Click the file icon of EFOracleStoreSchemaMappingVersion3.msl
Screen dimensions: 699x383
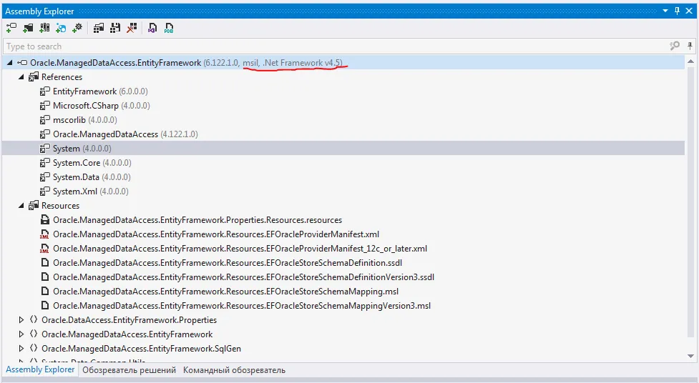coord(44,306)
